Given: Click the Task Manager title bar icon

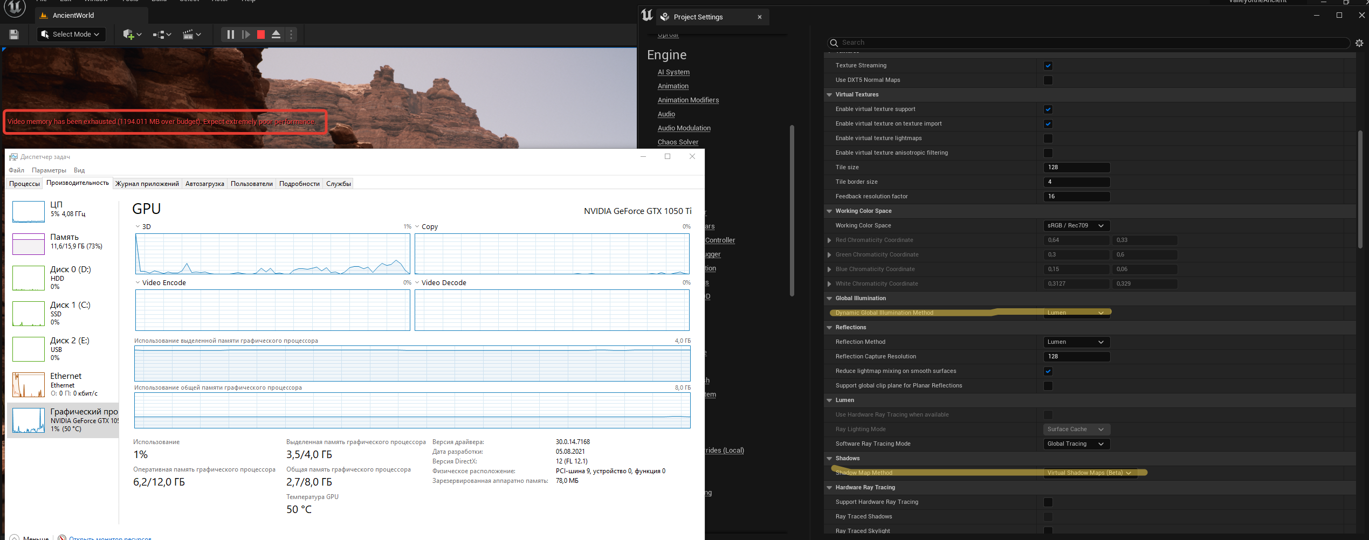Looking at the screenshot, I should point(13,157).
